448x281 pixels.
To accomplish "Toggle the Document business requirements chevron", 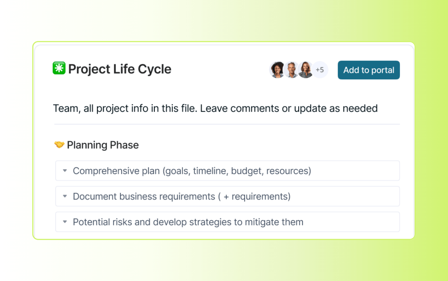I will tap(65, 196).
